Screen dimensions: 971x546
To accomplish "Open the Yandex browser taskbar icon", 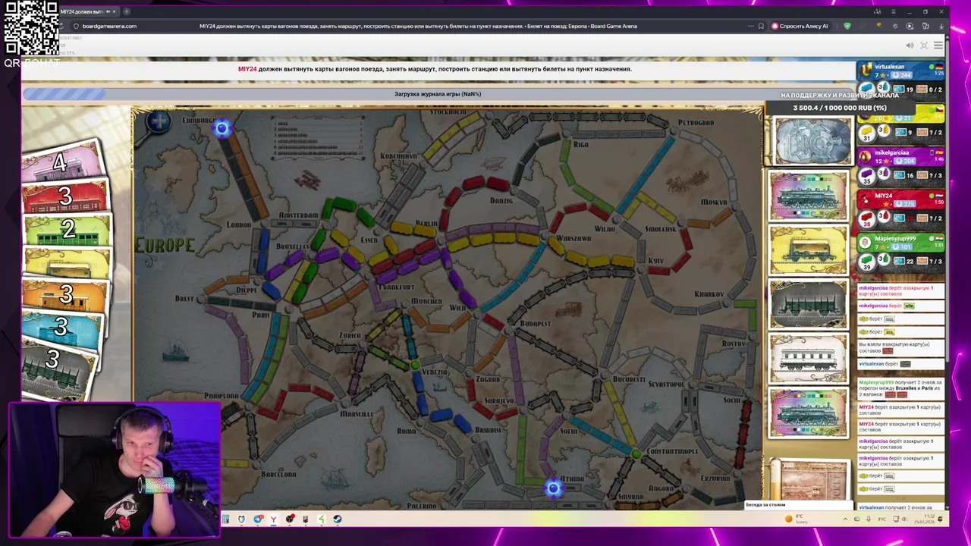I will coord(274,519).
